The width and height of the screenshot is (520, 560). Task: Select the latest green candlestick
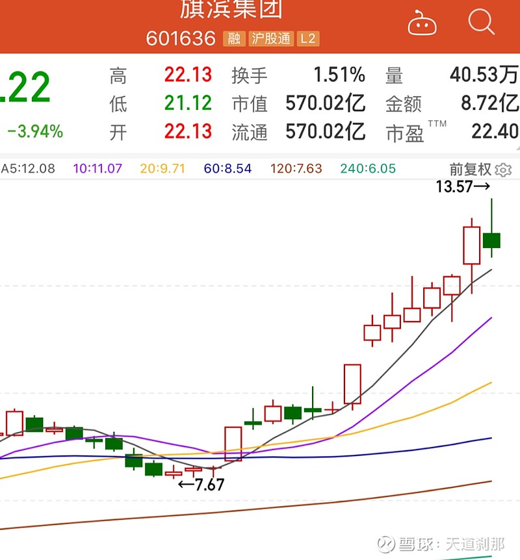(491, 240)
